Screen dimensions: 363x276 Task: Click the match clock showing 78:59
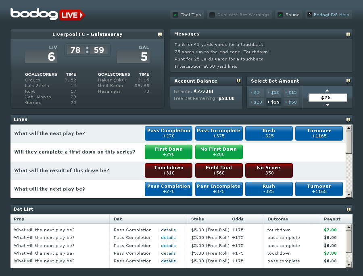click(x=87, y=50)
